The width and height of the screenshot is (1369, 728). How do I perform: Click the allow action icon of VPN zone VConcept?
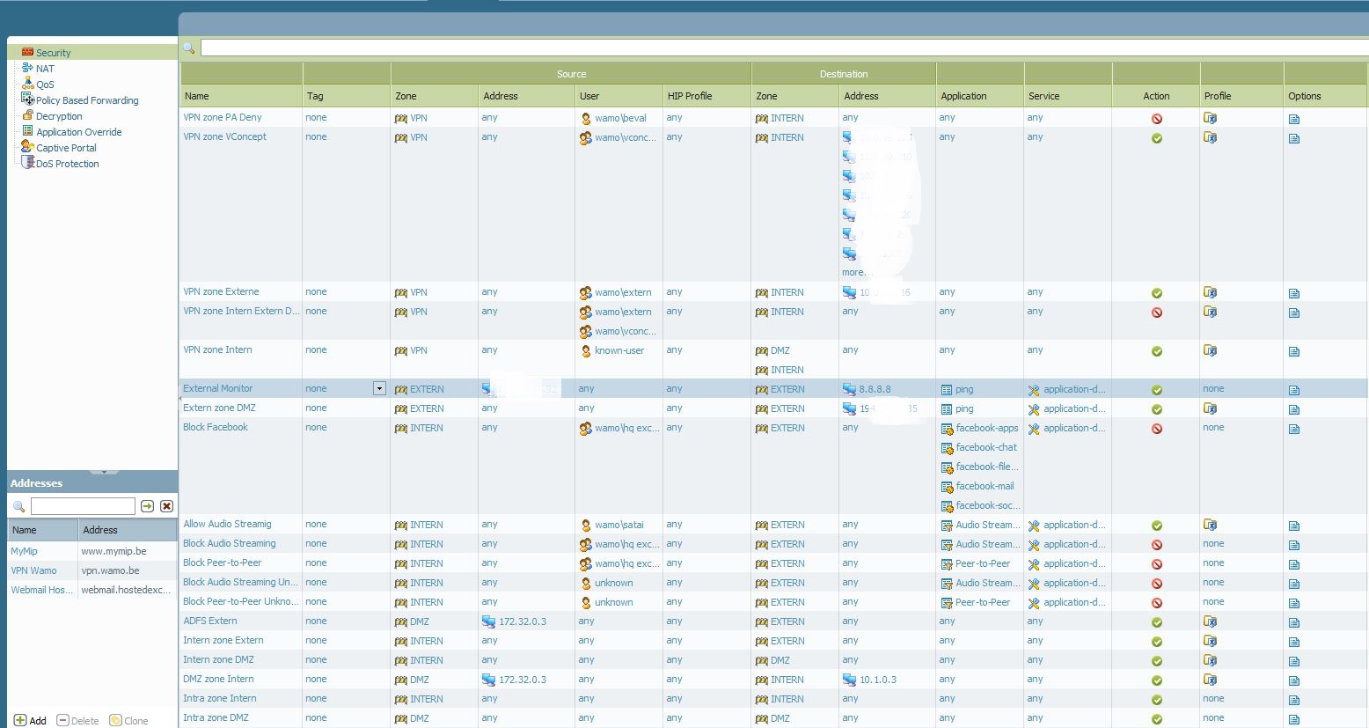(1157, 138)
